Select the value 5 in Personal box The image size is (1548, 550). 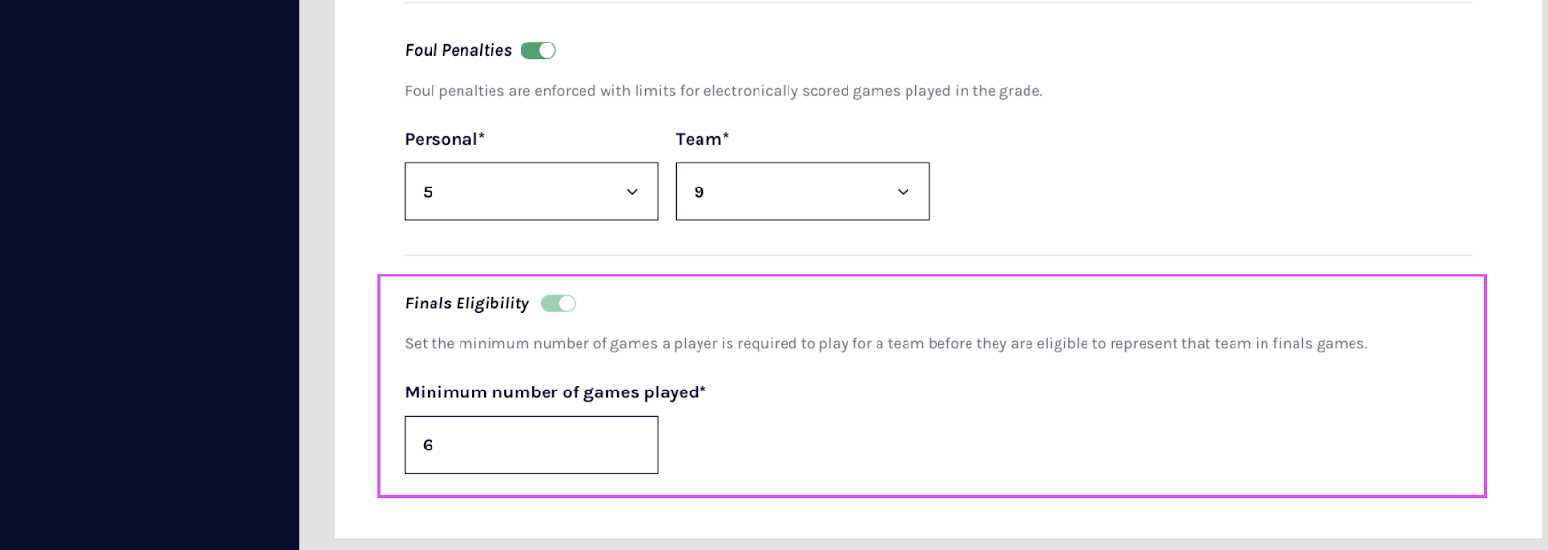428,192
